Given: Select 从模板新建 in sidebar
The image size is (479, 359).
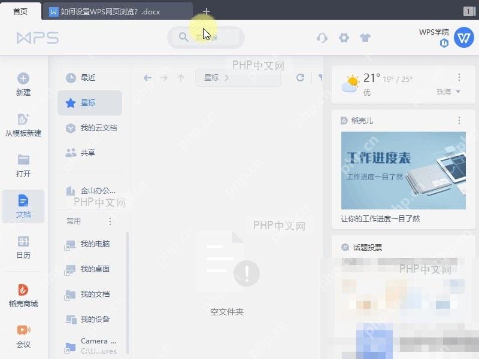Looking at the screenshot, I should click(x=23, y=125).
